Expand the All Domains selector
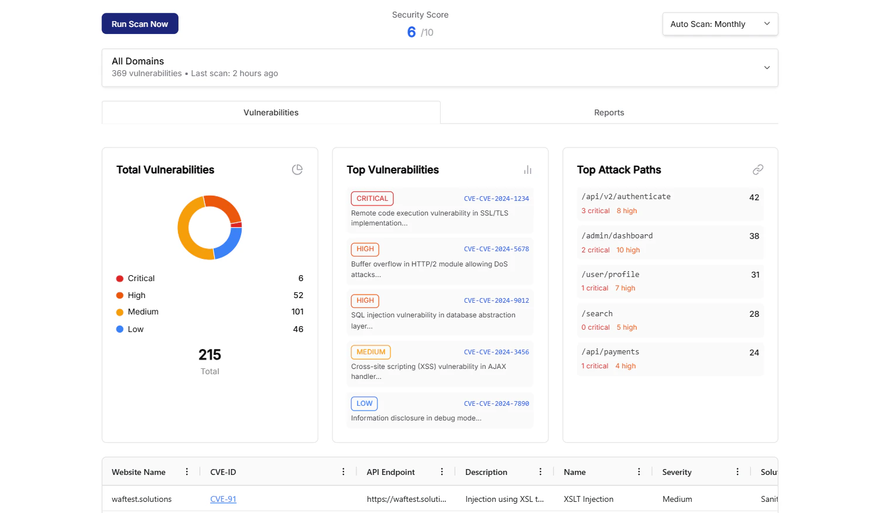882x513 pixels. click(x=440, y=68)
